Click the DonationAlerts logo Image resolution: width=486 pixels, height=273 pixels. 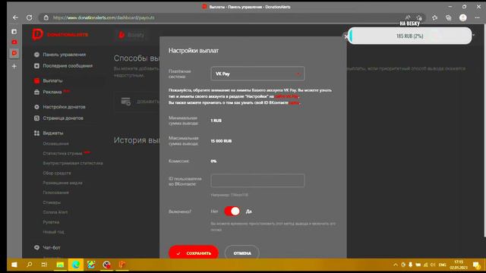point(61,34)
